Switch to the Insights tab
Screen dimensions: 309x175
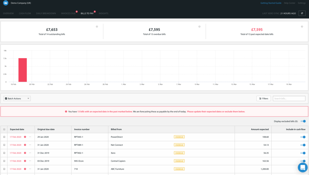tap(103, 13)
